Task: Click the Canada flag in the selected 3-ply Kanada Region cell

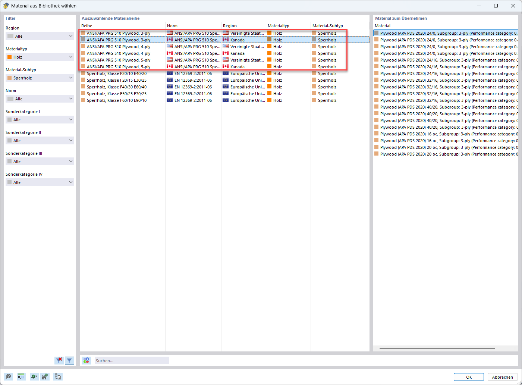Action: (x=226, y=40)
